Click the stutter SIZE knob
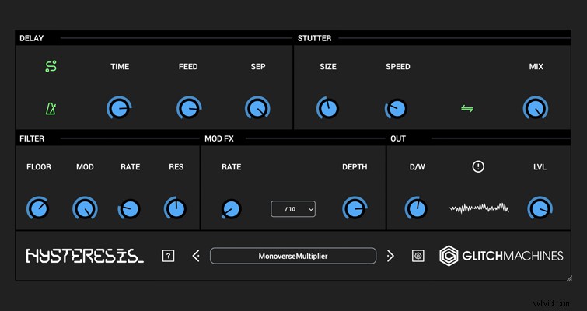This screenshot has height=311, width=587. pos(327,109)
